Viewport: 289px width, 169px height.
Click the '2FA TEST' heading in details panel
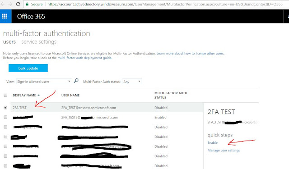221,112
